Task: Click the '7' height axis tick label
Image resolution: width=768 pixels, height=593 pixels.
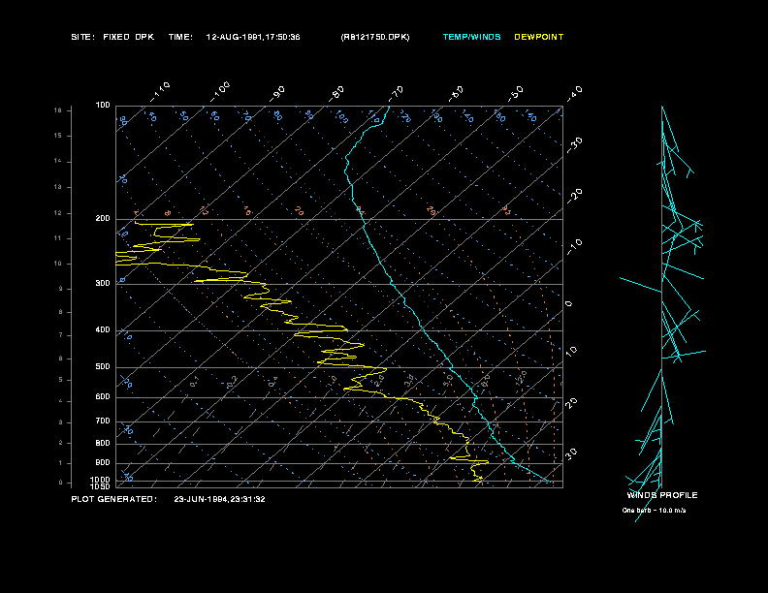Action: click(61, 335)
